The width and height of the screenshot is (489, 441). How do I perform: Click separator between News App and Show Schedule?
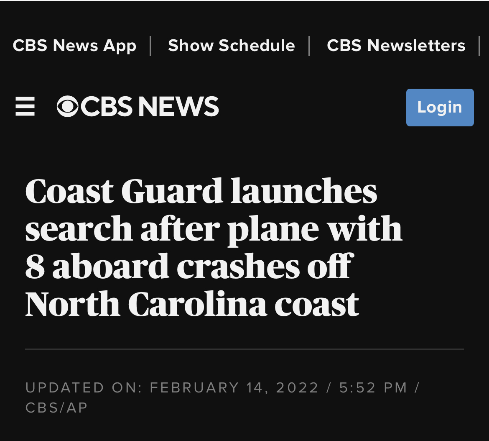150,46
